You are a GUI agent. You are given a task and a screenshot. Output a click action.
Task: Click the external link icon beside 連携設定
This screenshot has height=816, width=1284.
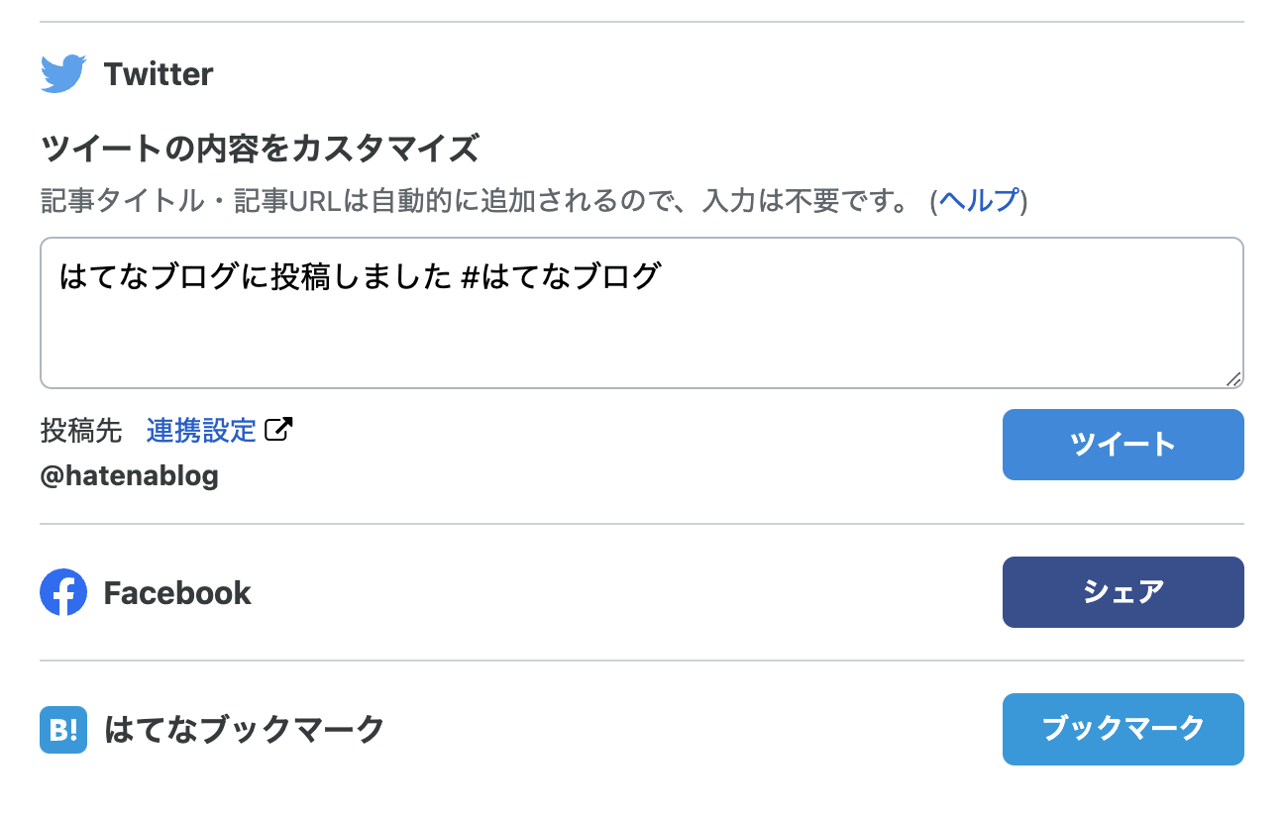[x=280, y=430]
